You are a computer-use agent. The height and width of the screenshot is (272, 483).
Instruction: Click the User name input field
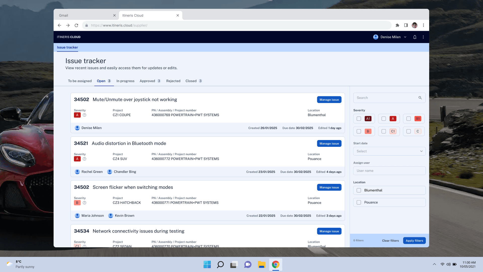[389, 171]
